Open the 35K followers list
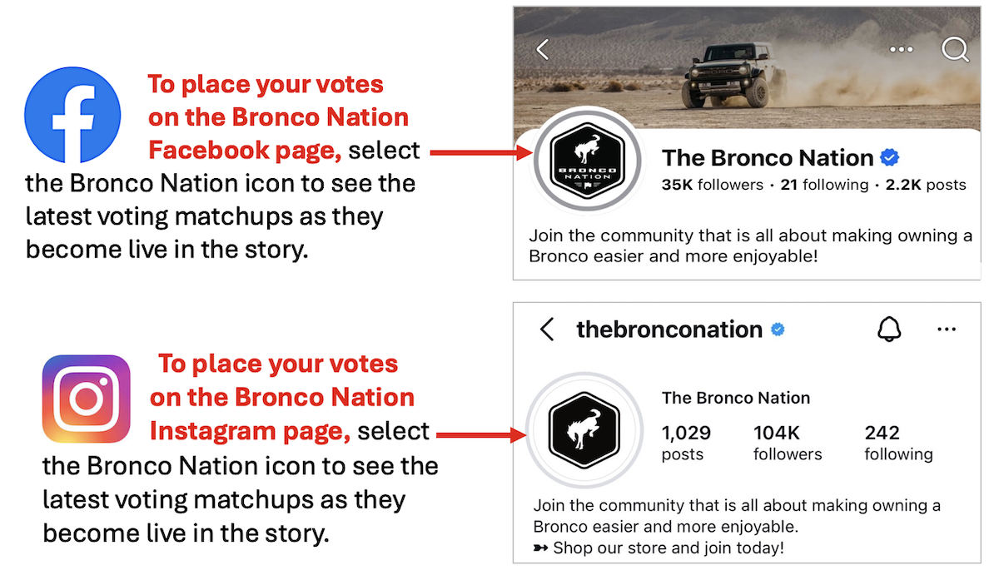 (x=713, y=185)
